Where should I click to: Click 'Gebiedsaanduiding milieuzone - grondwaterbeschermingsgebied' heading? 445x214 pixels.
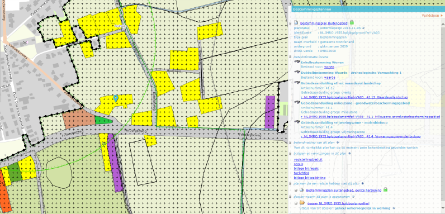point(355,103)
